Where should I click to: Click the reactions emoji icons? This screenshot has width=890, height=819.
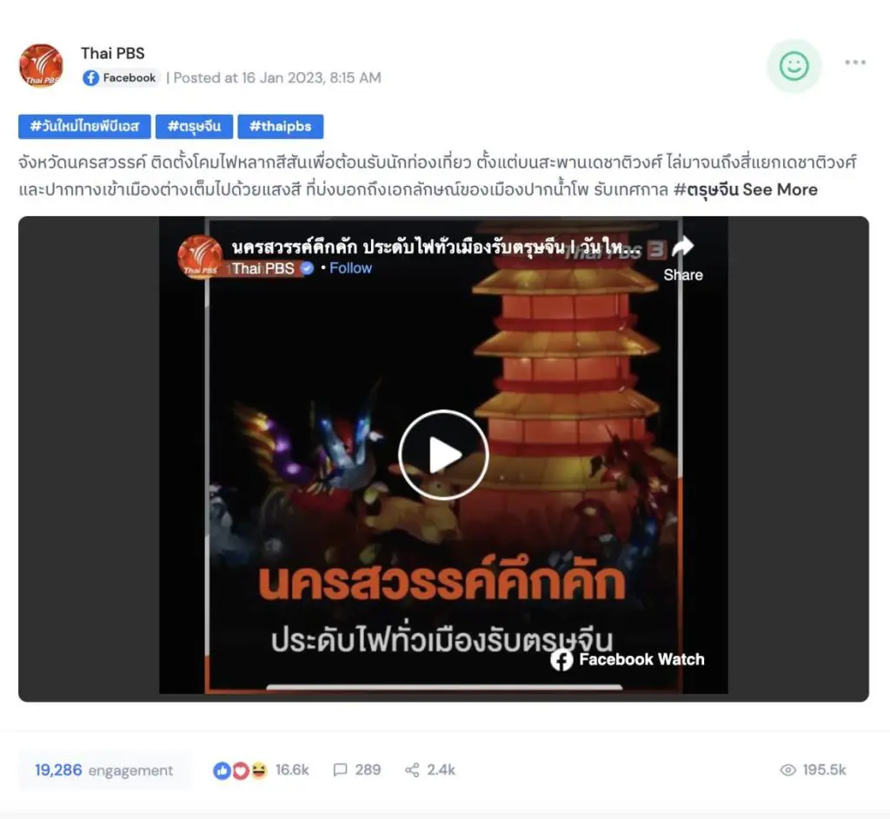click(x=240, y=769)
